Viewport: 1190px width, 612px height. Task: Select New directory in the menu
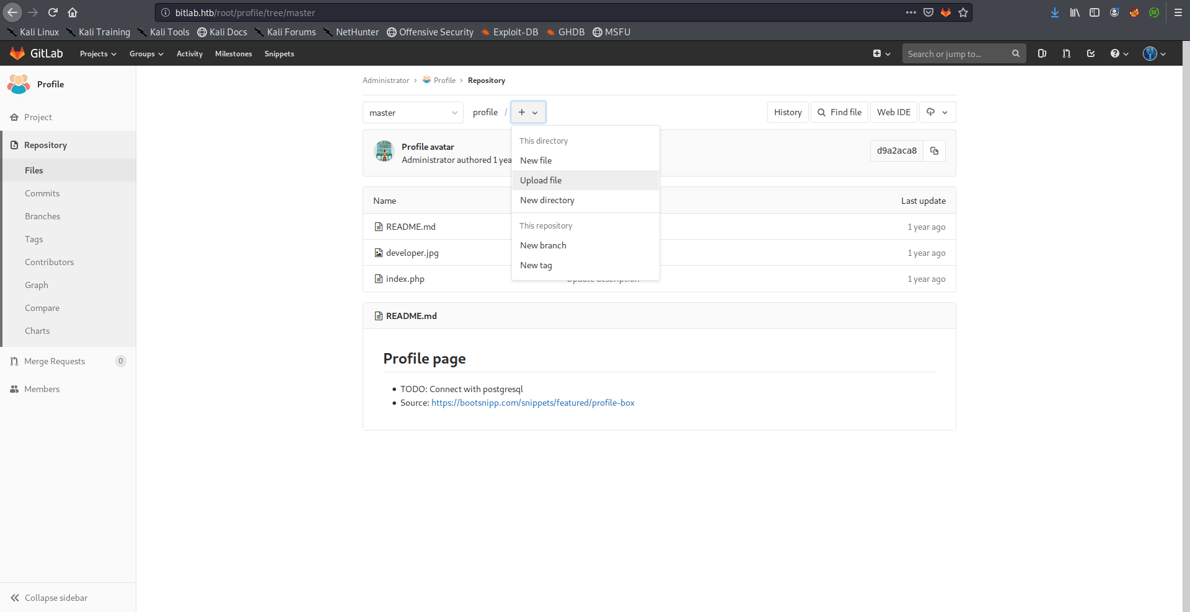point(547,200)
